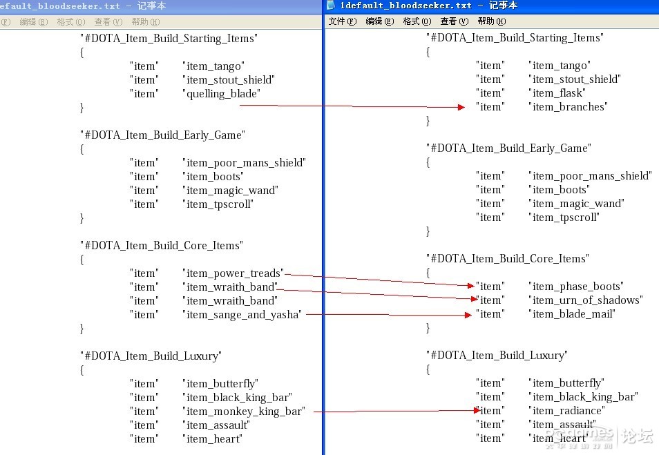This screenshot has height=455, width=659.
Task: Click the "item_blade_mail" text
Action: click(x=572, y=315)
